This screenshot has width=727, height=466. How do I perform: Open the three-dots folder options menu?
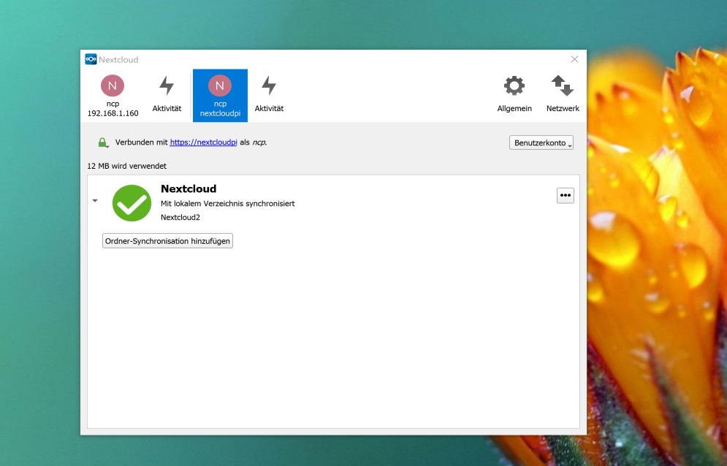566,196
